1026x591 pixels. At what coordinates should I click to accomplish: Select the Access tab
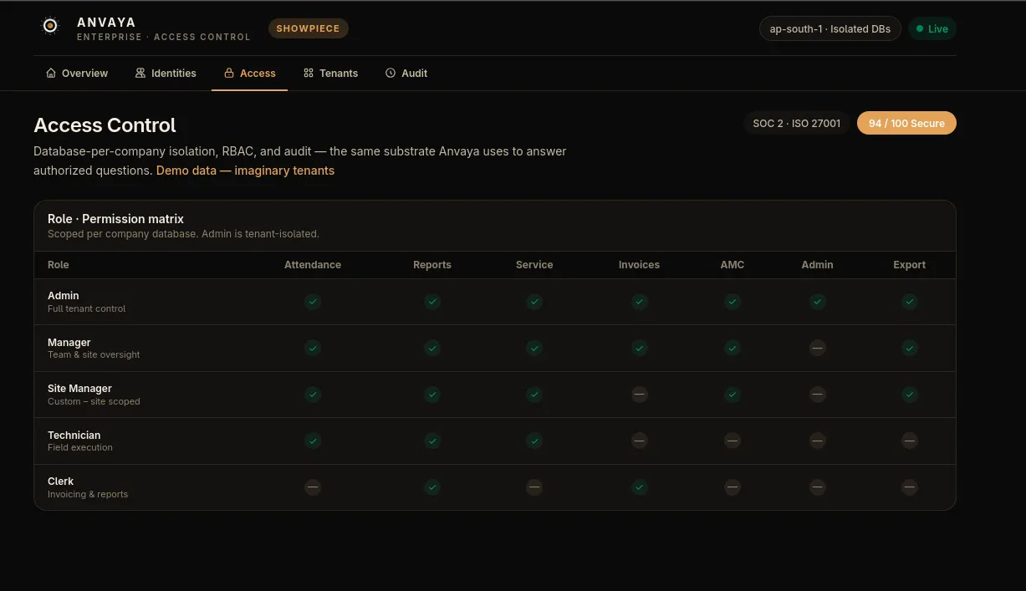249,74
